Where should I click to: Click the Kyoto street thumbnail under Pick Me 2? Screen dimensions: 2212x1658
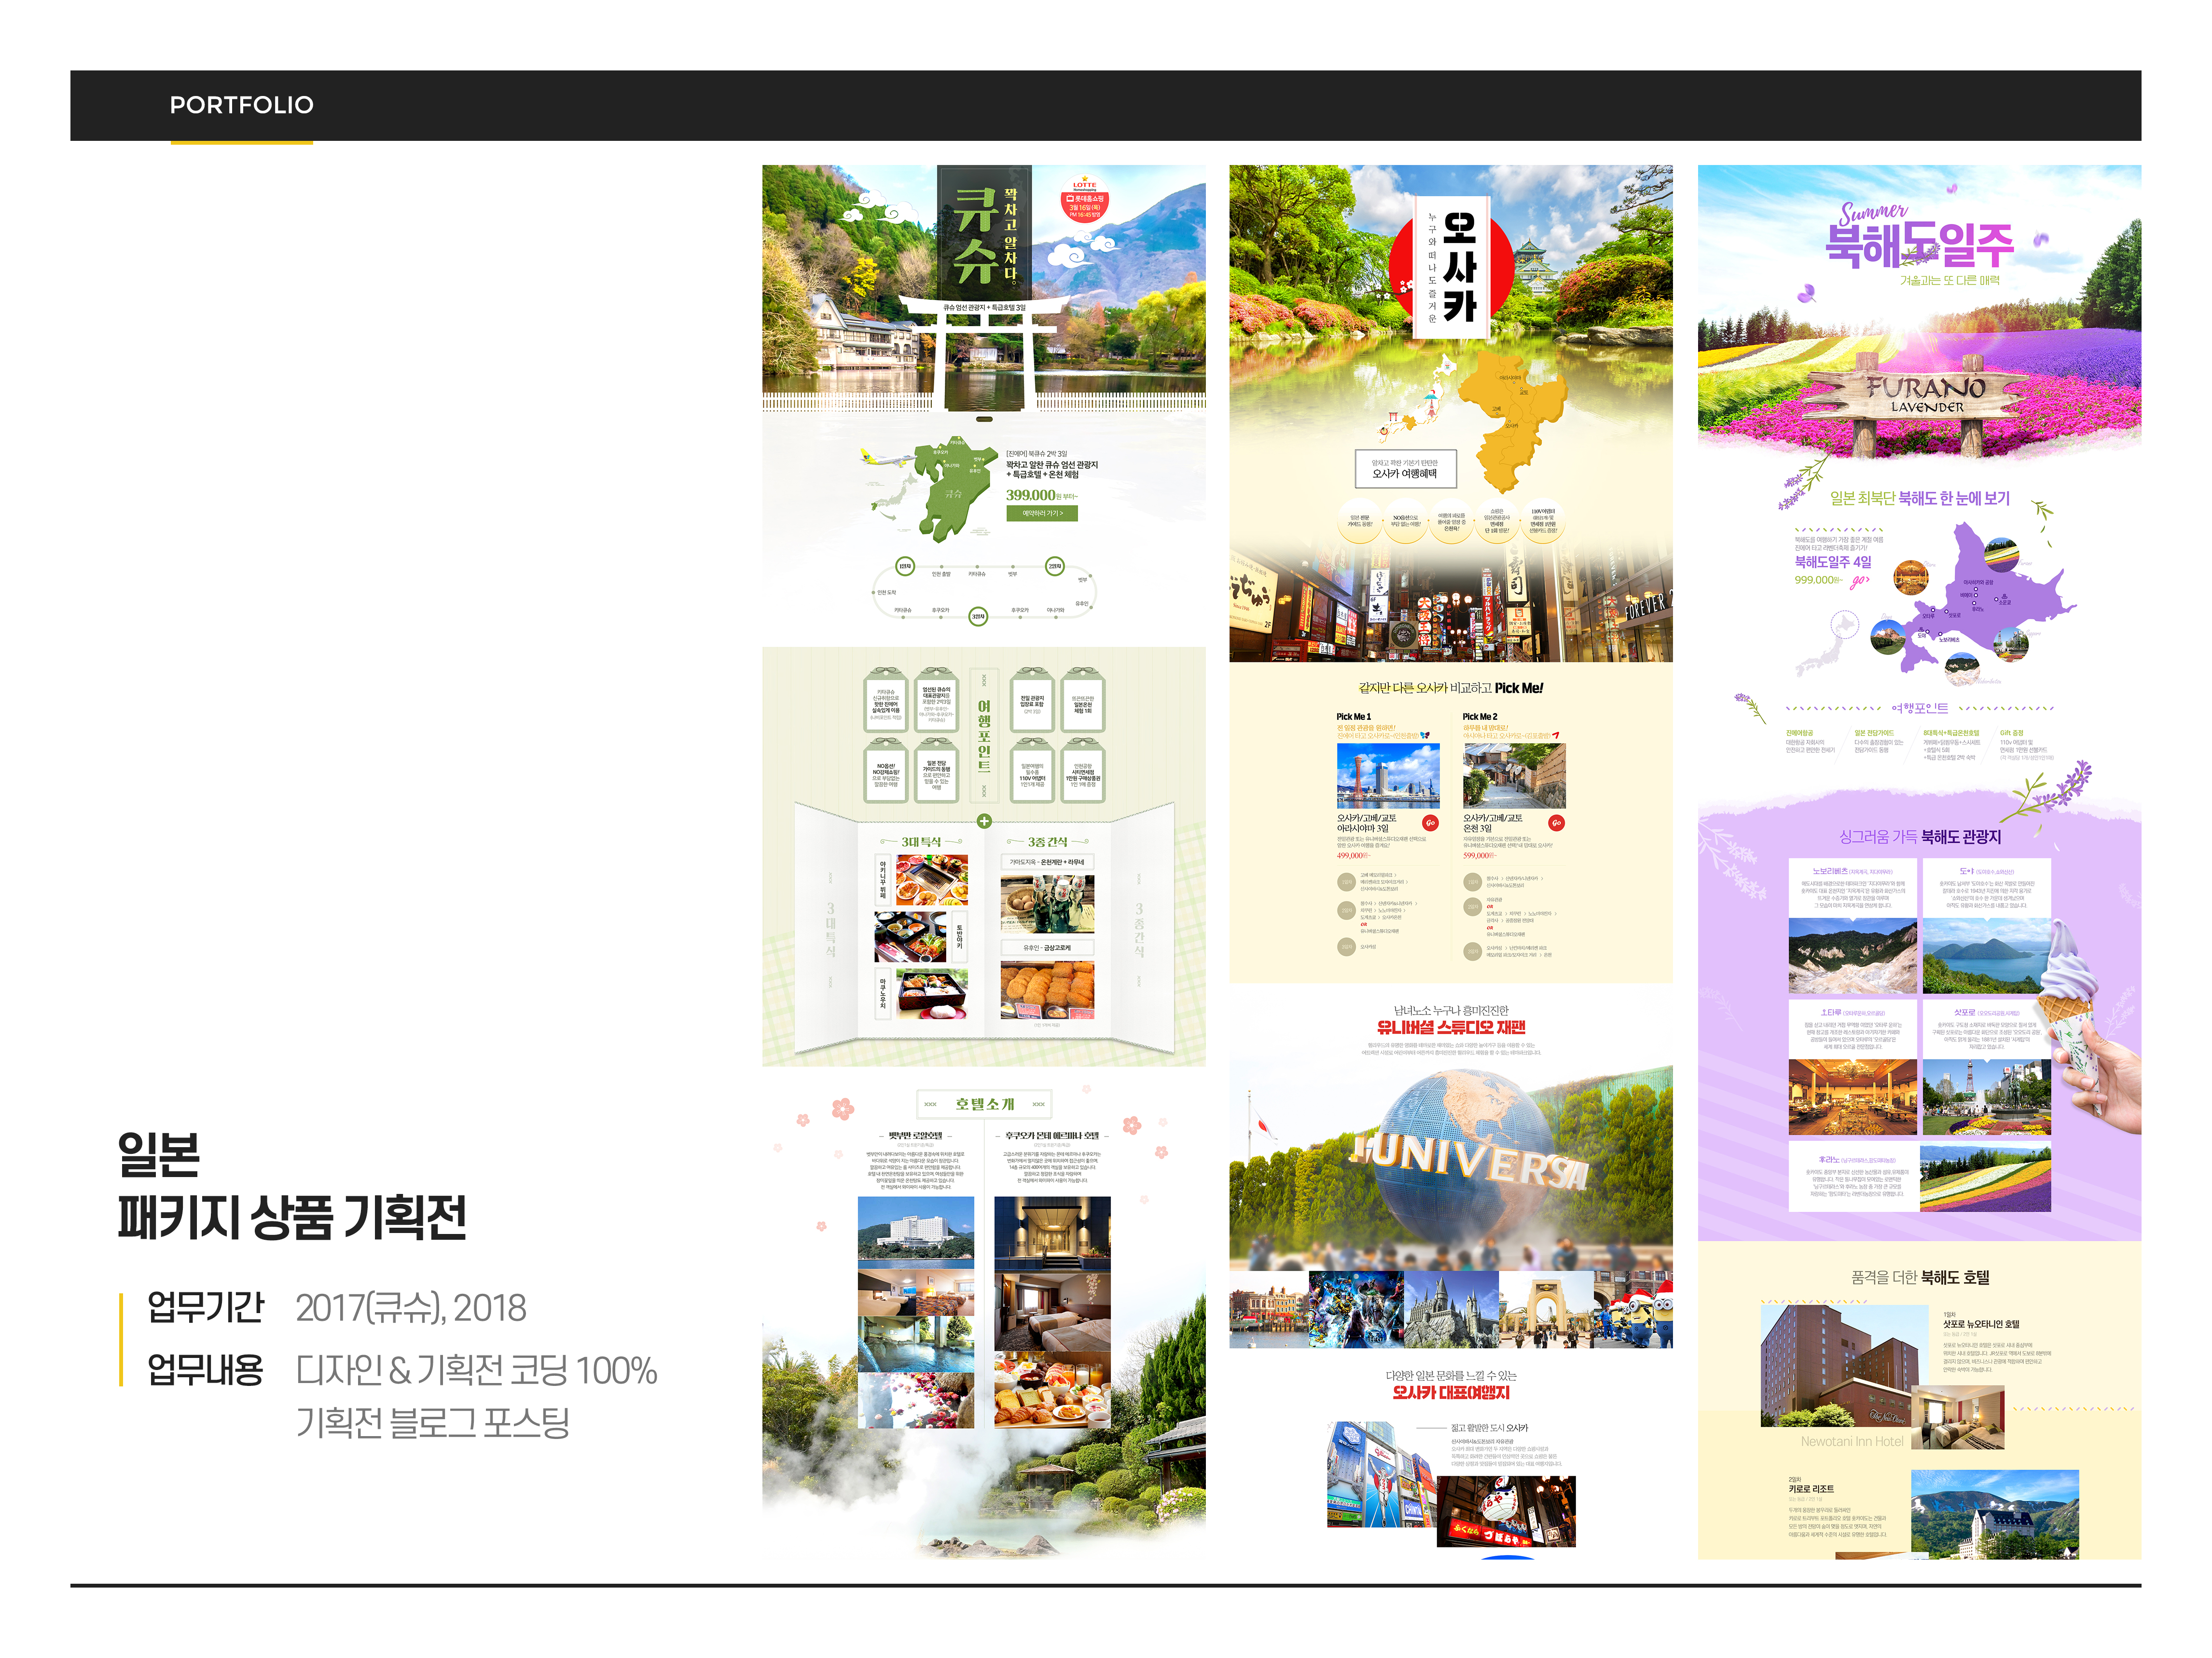click(1514, 776)
